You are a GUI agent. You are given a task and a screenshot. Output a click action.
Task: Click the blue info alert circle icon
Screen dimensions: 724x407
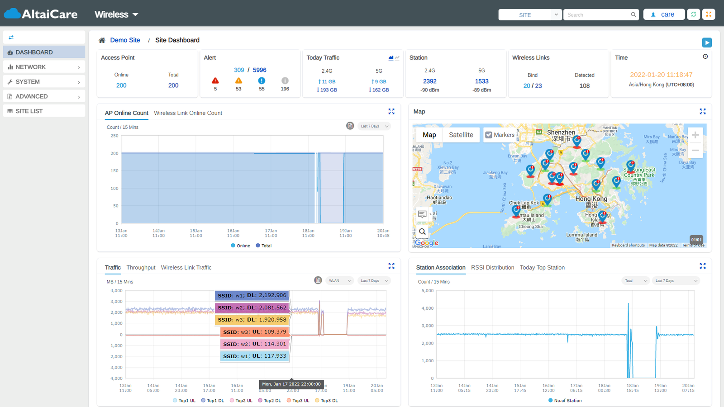coord(262,80)
